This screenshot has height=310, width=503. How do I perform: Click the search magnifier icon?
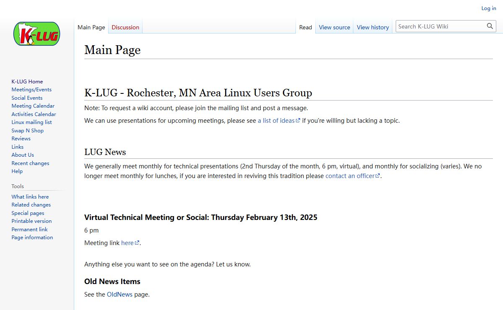(490, 26)
